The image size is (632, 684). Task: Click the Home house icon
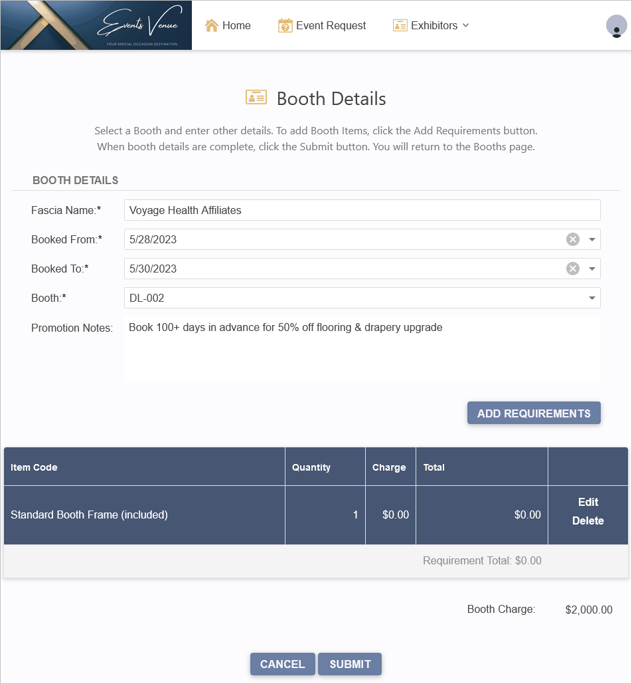pyautogui.click(x=212, y=25)
